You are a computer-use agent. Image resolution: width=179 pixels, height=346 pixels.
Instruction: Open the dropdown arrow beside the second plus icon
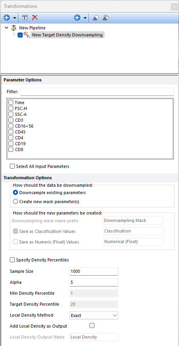[x=85, y=18]
